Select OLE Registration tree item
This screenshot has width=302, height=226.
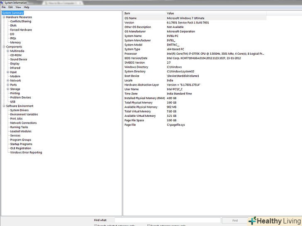point(21,148)
